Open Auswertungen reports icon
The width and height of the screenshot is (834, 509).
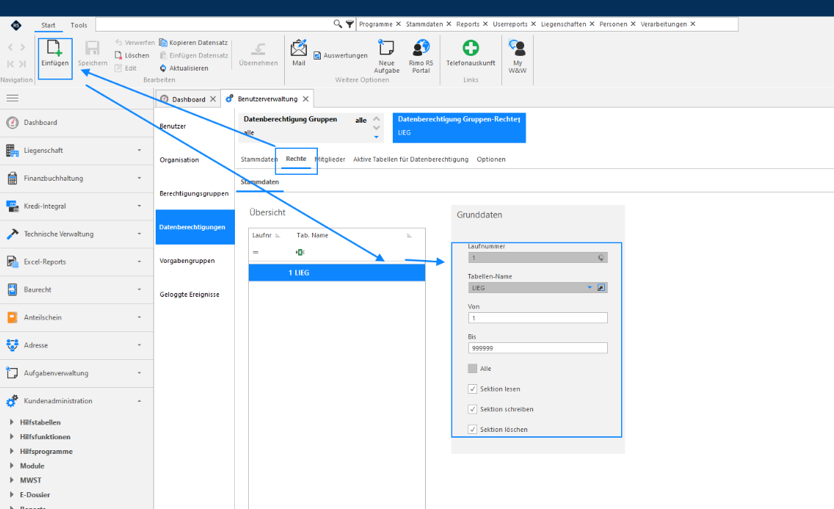317,55
